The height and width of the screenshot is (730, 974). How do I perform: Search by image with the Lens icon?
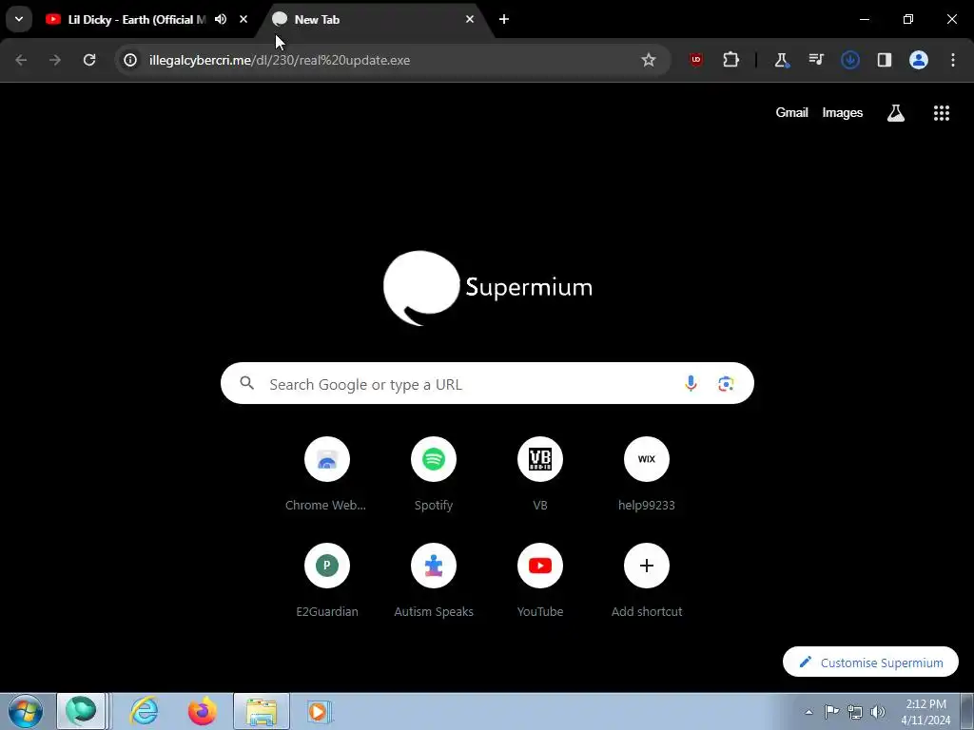[x=726, y=384]
